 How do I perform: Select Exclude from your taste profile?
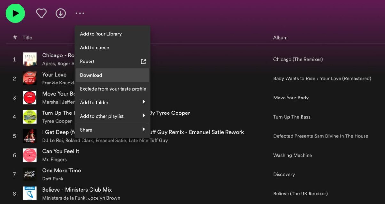113,89
